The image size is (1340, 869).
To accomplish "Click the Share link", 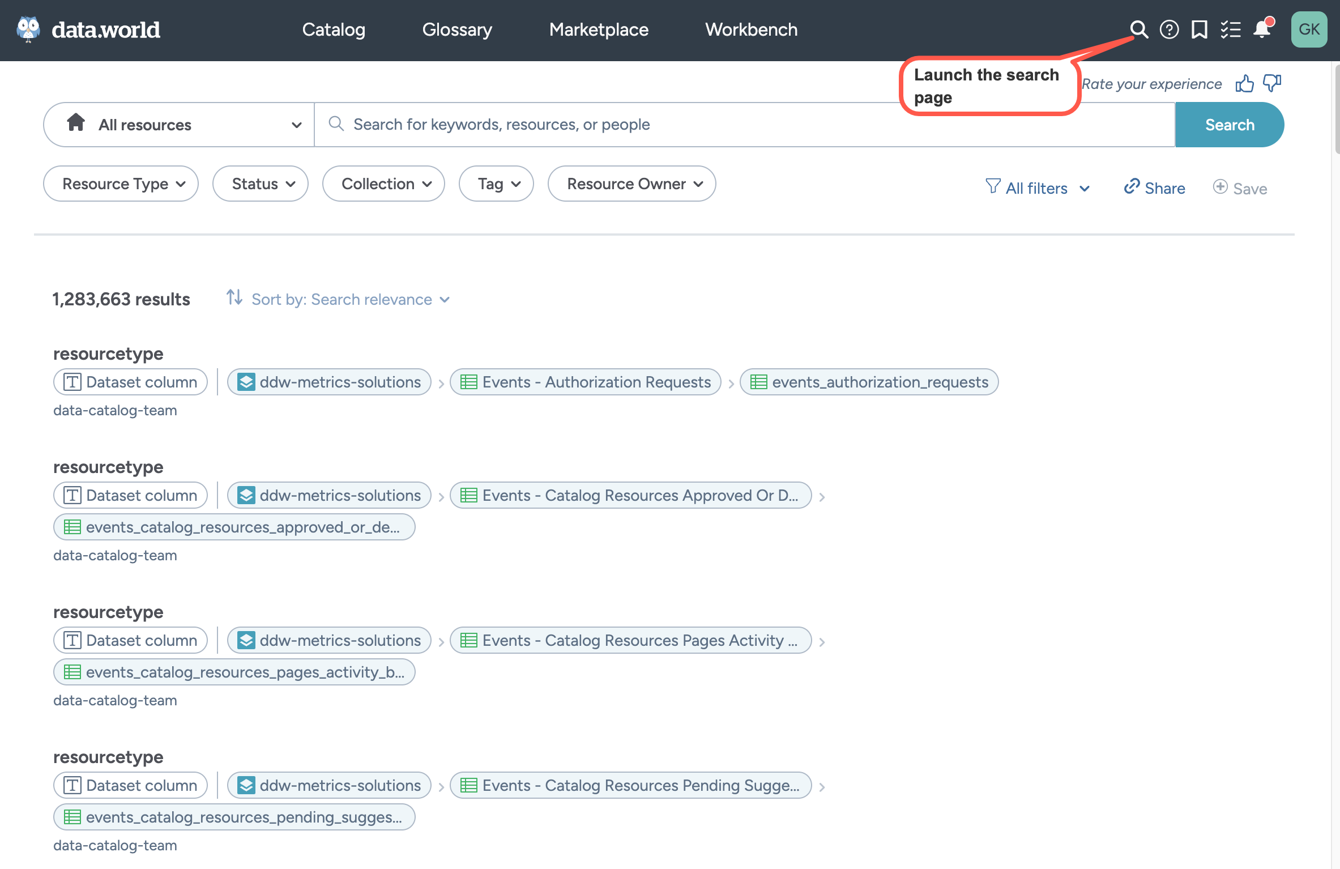I will pos(1154,188).
